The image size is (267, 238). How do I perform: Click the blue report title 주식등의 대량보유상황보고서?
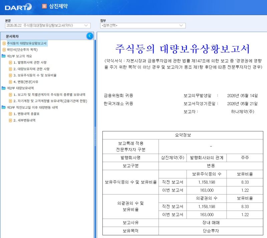(x=183, y=49)
